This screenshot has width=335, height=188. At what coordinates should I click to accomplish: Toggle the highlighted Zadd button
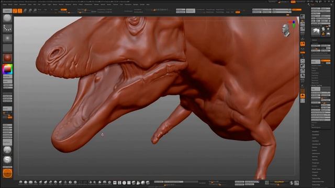(63, 9)
